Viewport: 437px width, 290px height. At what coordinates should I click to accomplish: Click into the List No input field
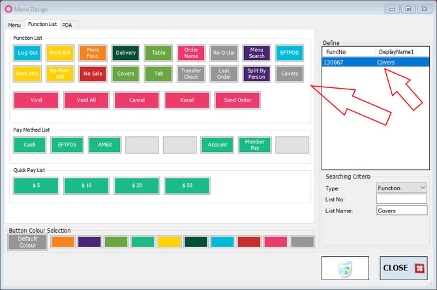tap(401, 199)
